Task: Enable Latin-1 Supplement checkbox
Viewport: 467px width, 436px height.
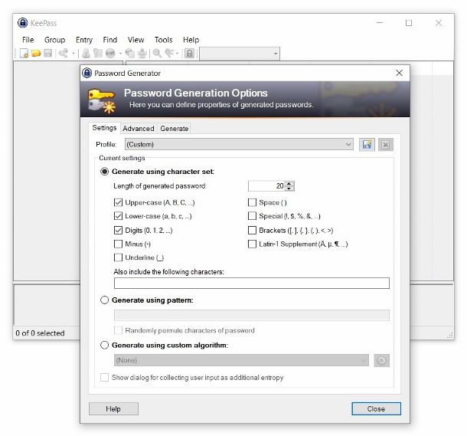Action: pyautogui.click(x=252, y=244)
